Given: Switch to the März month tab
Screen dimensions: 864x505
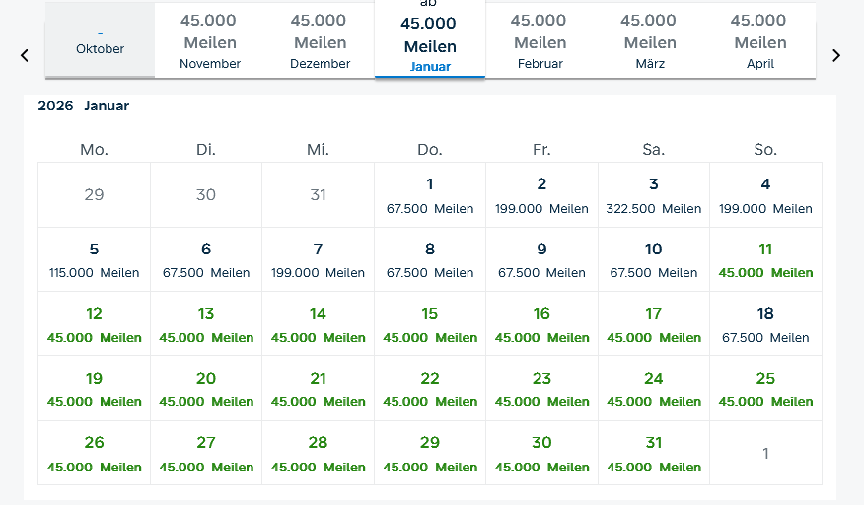Looking at the screenshot, I should (649, 41).
